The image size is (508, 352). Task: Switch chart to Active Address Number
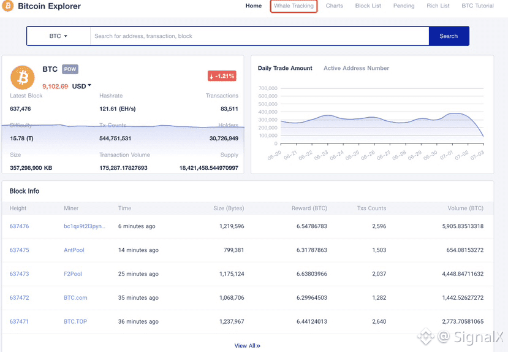point(356,68)
